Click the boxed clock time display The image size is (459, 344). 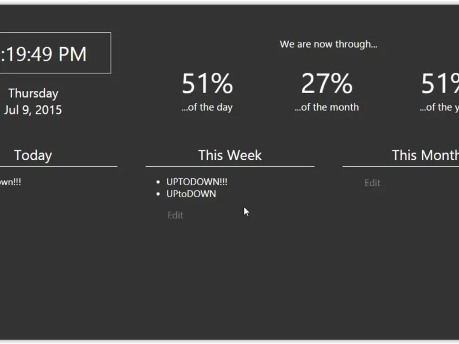coord(52,53)
